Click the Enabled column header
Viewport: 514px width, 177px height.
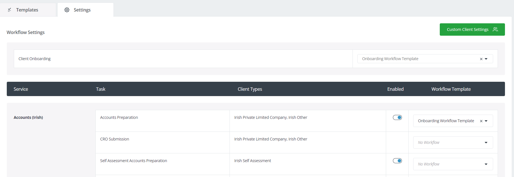point(395,89)
